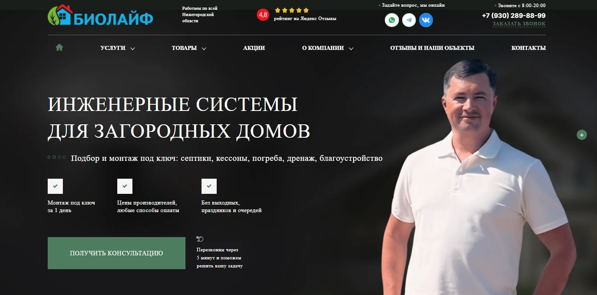Click the phone number +7 (930) 289-88-99
Screen dimensions: 597x295
click(514, 16)
